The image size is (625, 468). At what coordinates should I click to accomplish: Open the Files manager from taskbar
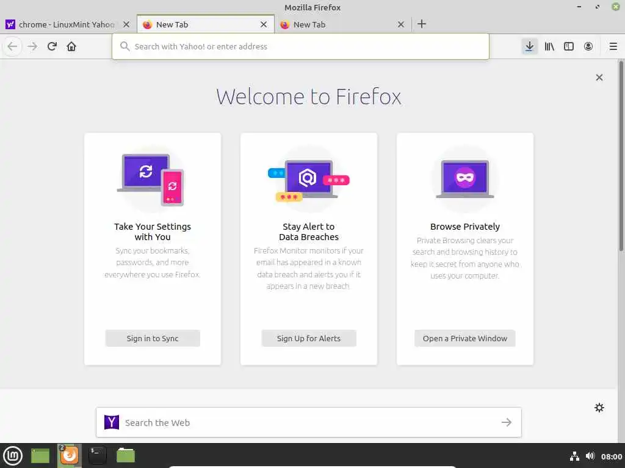tap(126, 455)
